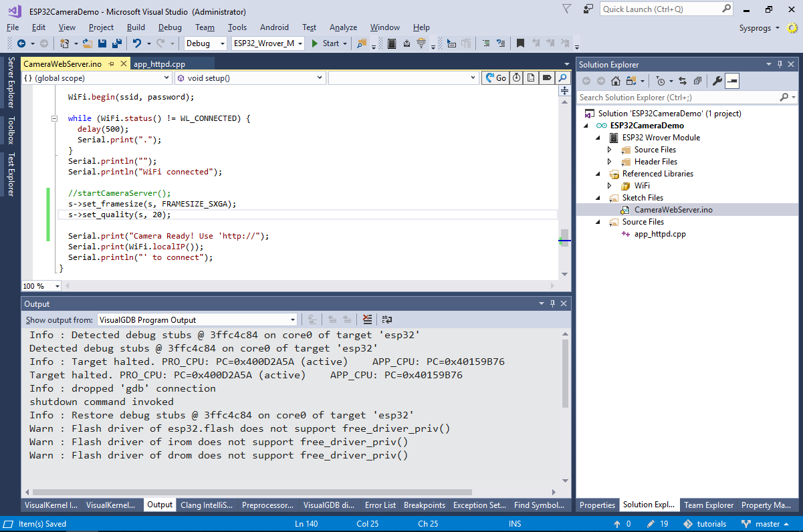Viewport: 803px width, 532px height.
Task: Click the Go button in navigation bar
Action: [x=495, y=78]
